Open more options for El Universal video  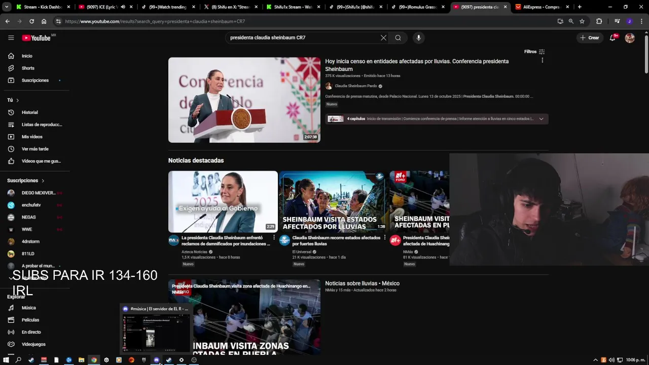(x=384, y=238)
